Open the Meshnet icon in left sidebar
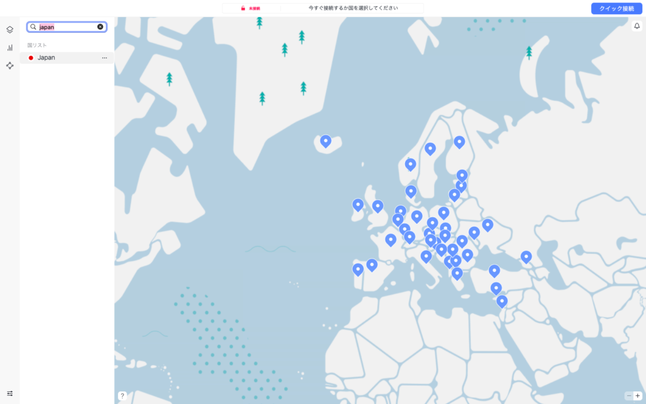Viewport: 646px width, 404px height. (x=9, y=65)
